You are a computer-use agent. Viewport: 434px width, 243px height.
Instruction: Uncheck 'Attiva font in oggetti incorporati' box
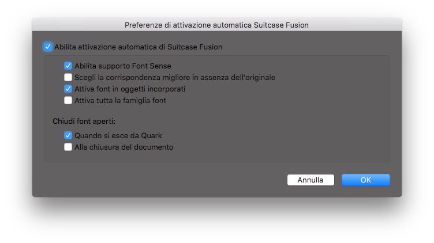pyautogui.click(x=68, y=89)
